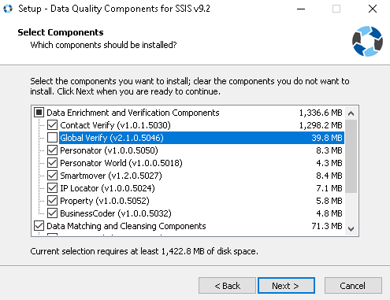Select the Smartmover (v1.2.0.5027) label

[x=111, y=176]
